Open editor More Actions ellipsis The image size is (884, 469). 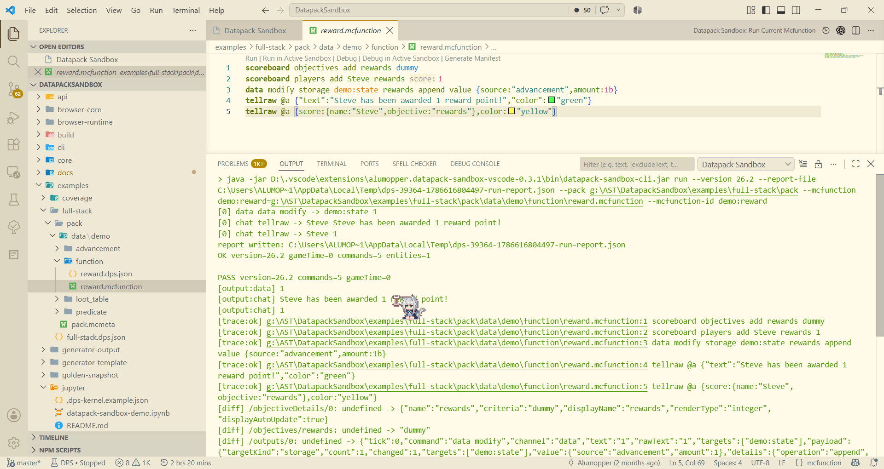pyautogui.click(x=871, y=30)
